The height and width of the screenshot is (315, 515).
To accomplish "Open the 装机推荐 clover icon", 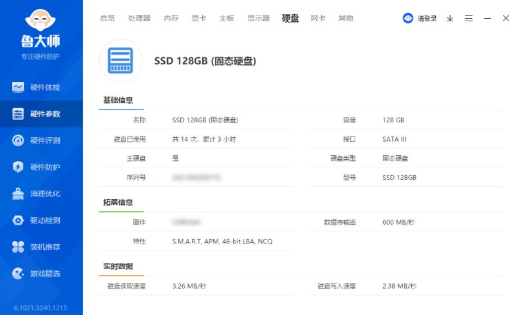I will 18,247.
